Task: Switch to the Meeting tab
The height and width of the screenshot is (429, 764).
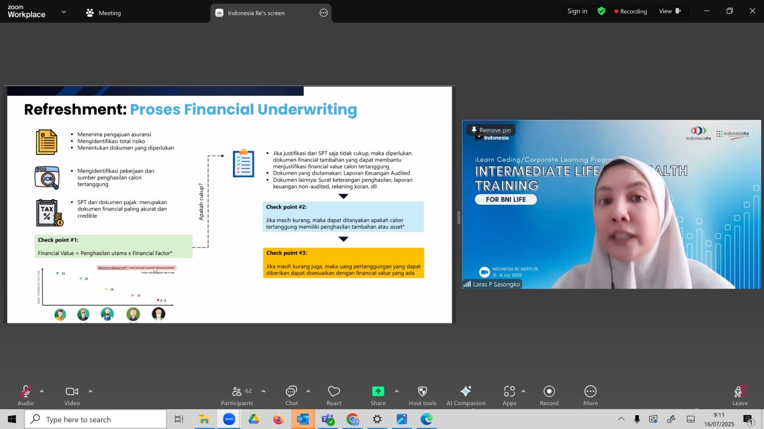Action: 104,13
